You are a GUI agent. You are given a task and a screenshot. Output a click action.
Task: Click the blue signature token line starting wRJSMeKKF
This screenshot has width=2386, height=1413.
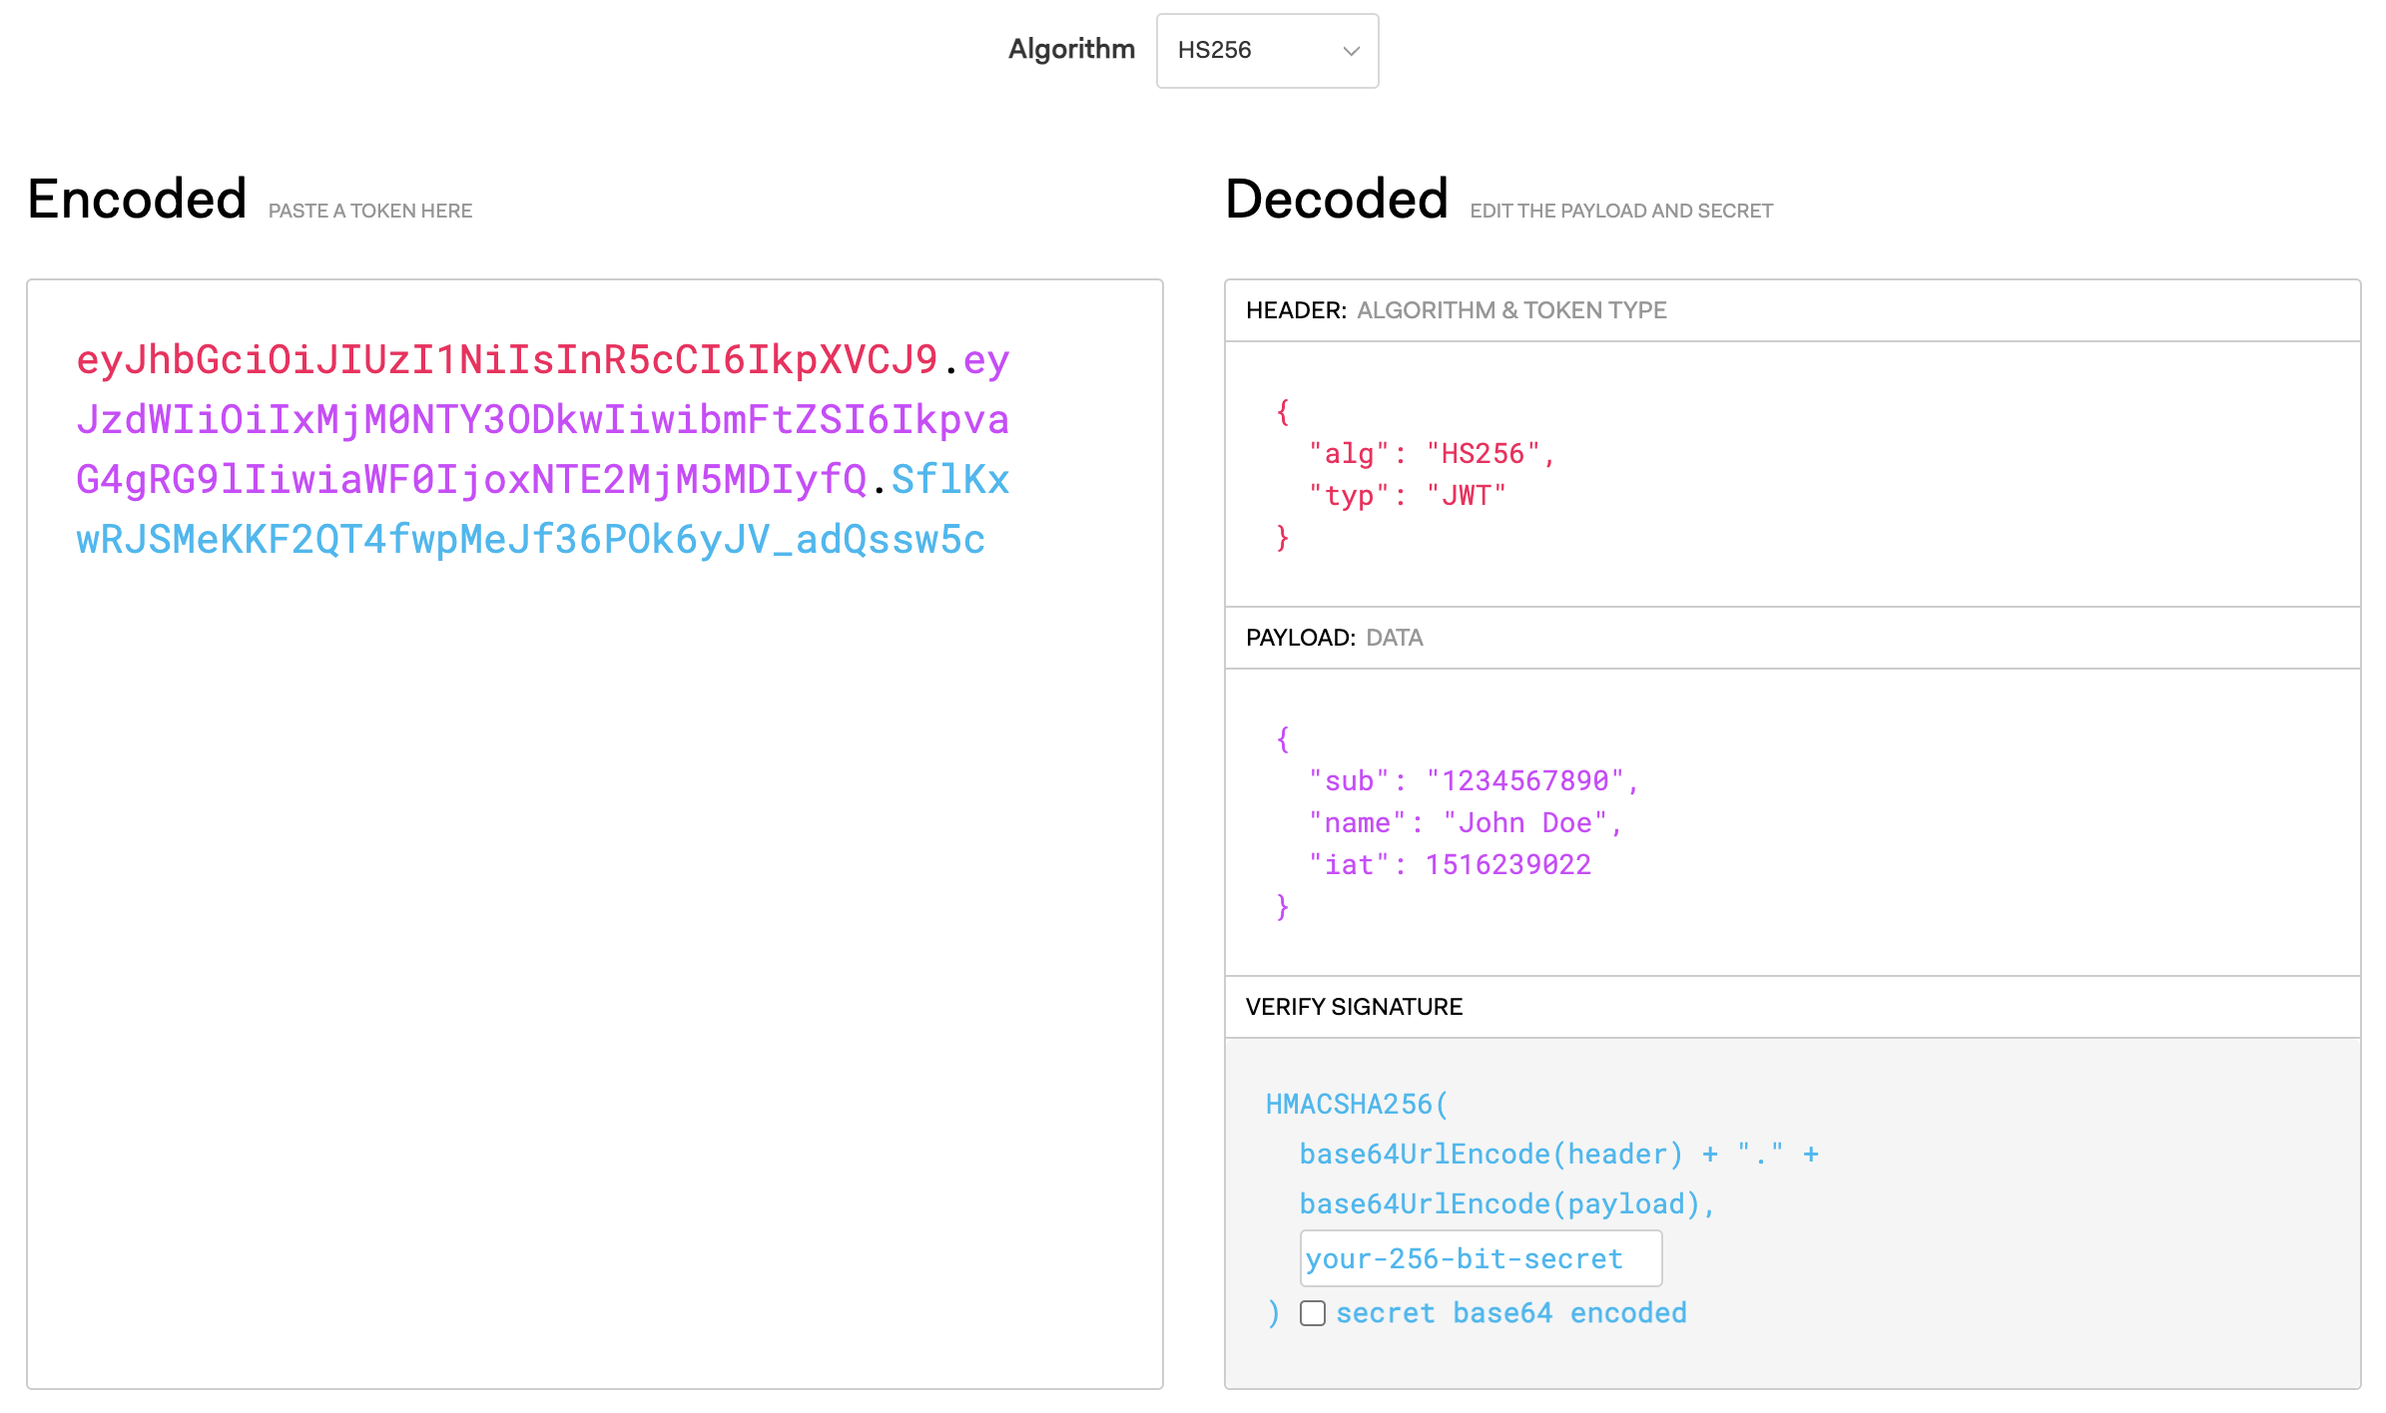[x=531, y=540]
